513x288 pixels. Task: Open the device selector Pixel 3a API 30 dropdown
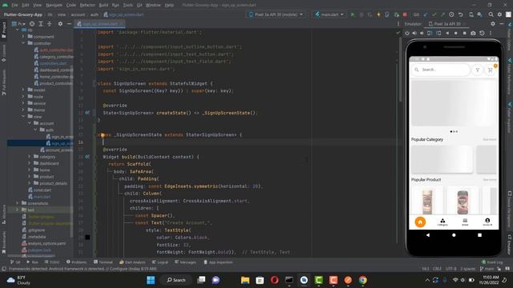(276, 14)
